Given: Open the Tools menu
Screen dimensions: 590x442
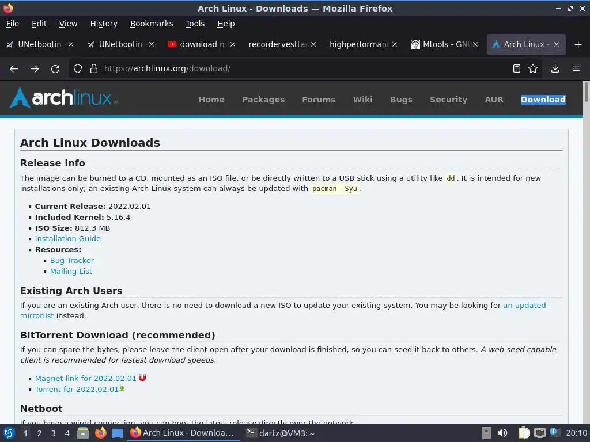Looking at the screenshot, I should (195, 24).
